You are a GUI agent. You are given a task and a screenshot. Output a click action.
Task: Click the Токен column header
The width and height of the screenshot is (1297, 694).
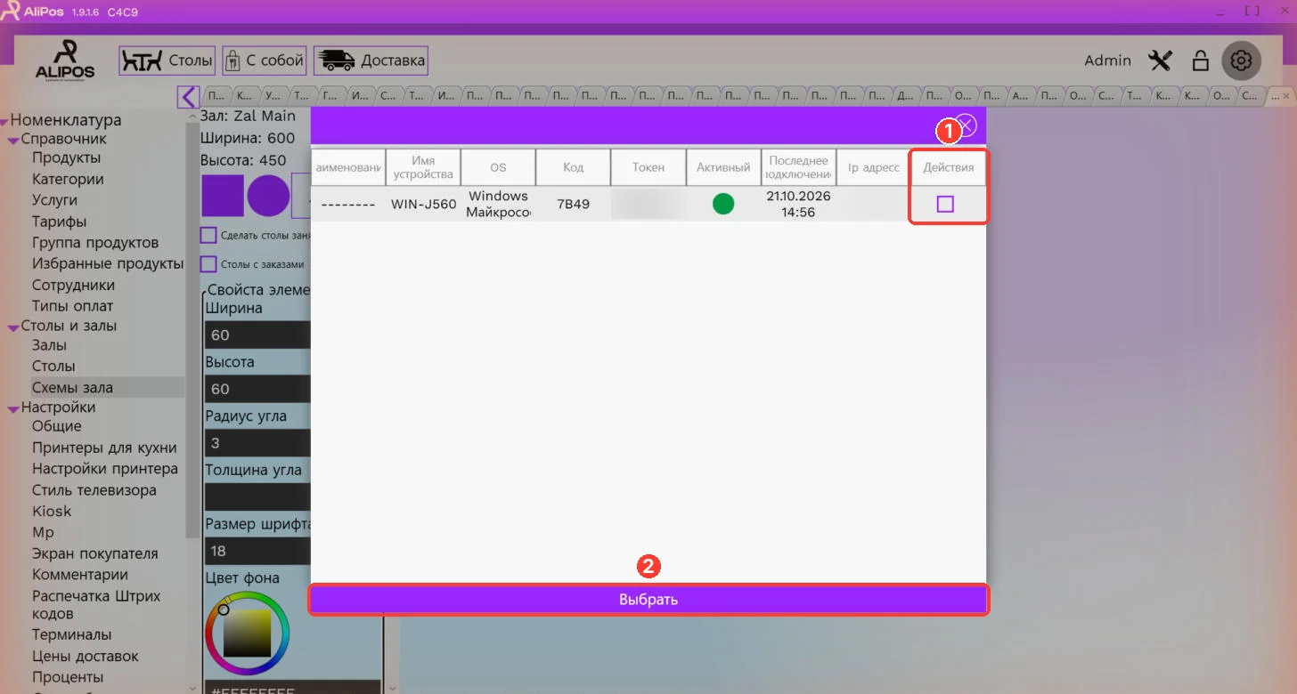click(x=648, y=167)
